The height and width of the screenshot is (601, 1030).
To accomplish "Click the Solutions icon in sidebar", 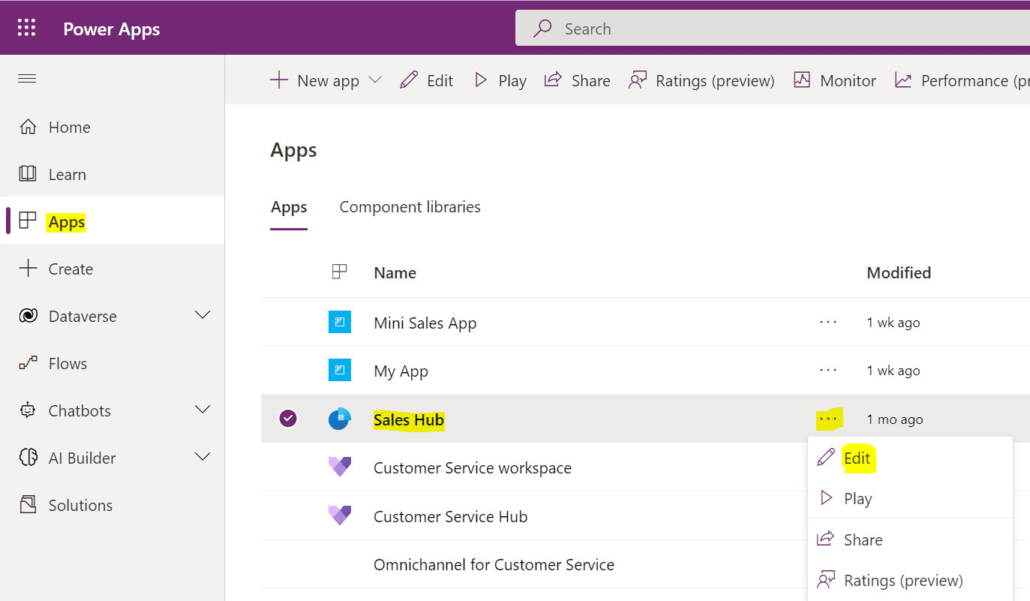I will point(28,505).
